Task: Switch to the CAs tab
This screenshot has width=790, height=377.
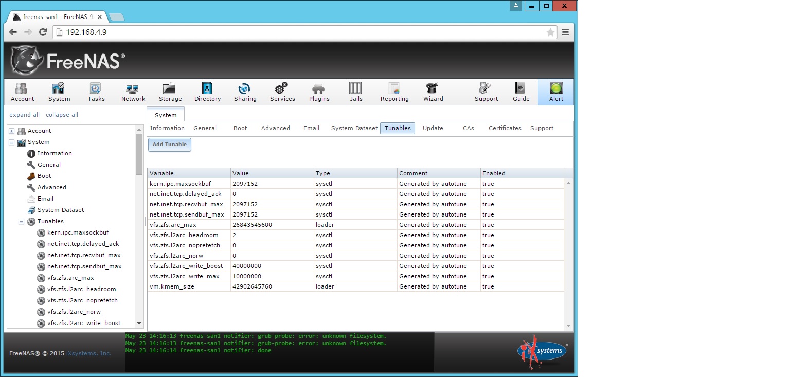Action: [468, 128]
